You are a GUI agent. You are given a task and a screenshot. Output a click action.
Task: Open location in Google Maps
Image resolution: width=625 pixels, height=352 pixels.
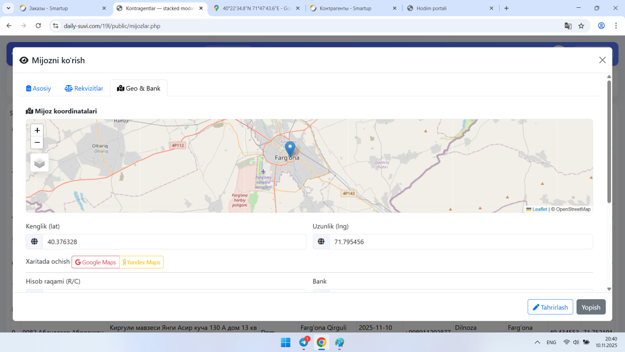(96, 262)
